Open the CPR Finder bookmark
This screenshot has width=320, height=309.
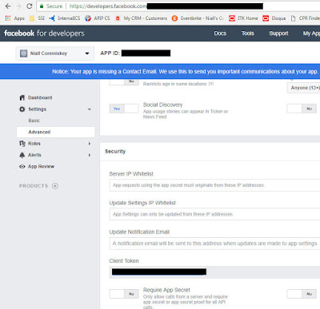(305, 18)
